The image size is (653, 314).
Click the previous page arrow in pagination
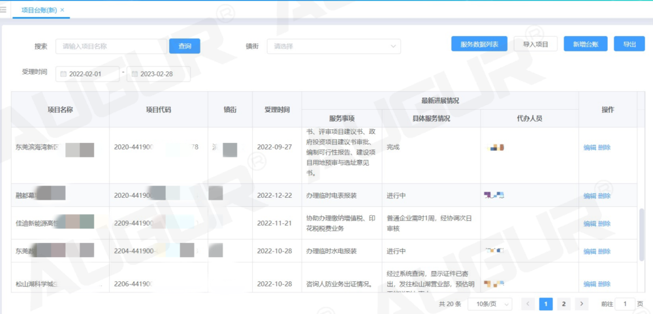click(x=528, y=304)
